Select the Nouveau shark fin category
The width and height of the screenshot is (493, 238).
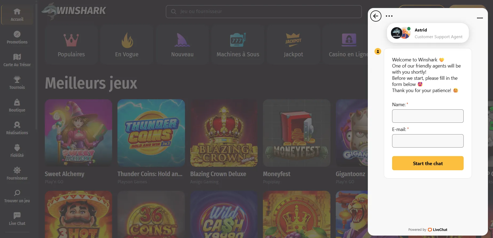click(x=182, y=45)
